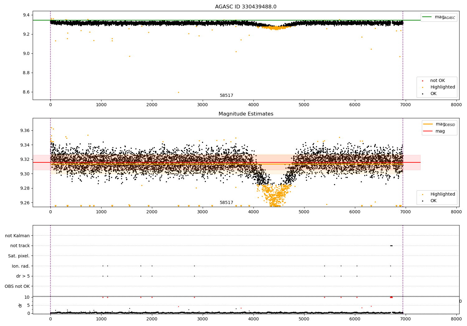Screen dimensions: 467x326
Task: Click the lowest orange outlier near 8.6 magnitude
Action: click(x=178, y=92)
